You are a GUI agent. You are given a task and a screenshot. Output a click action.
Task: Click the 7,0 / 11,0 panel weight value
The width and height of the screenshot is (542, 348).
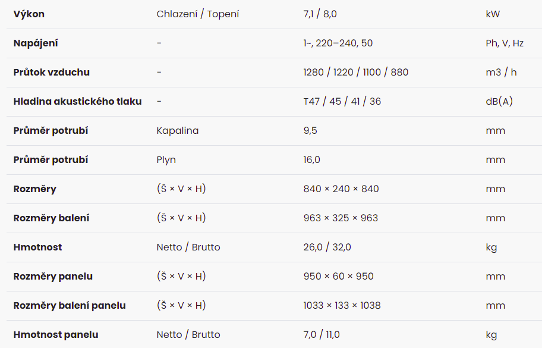point(322,334)
